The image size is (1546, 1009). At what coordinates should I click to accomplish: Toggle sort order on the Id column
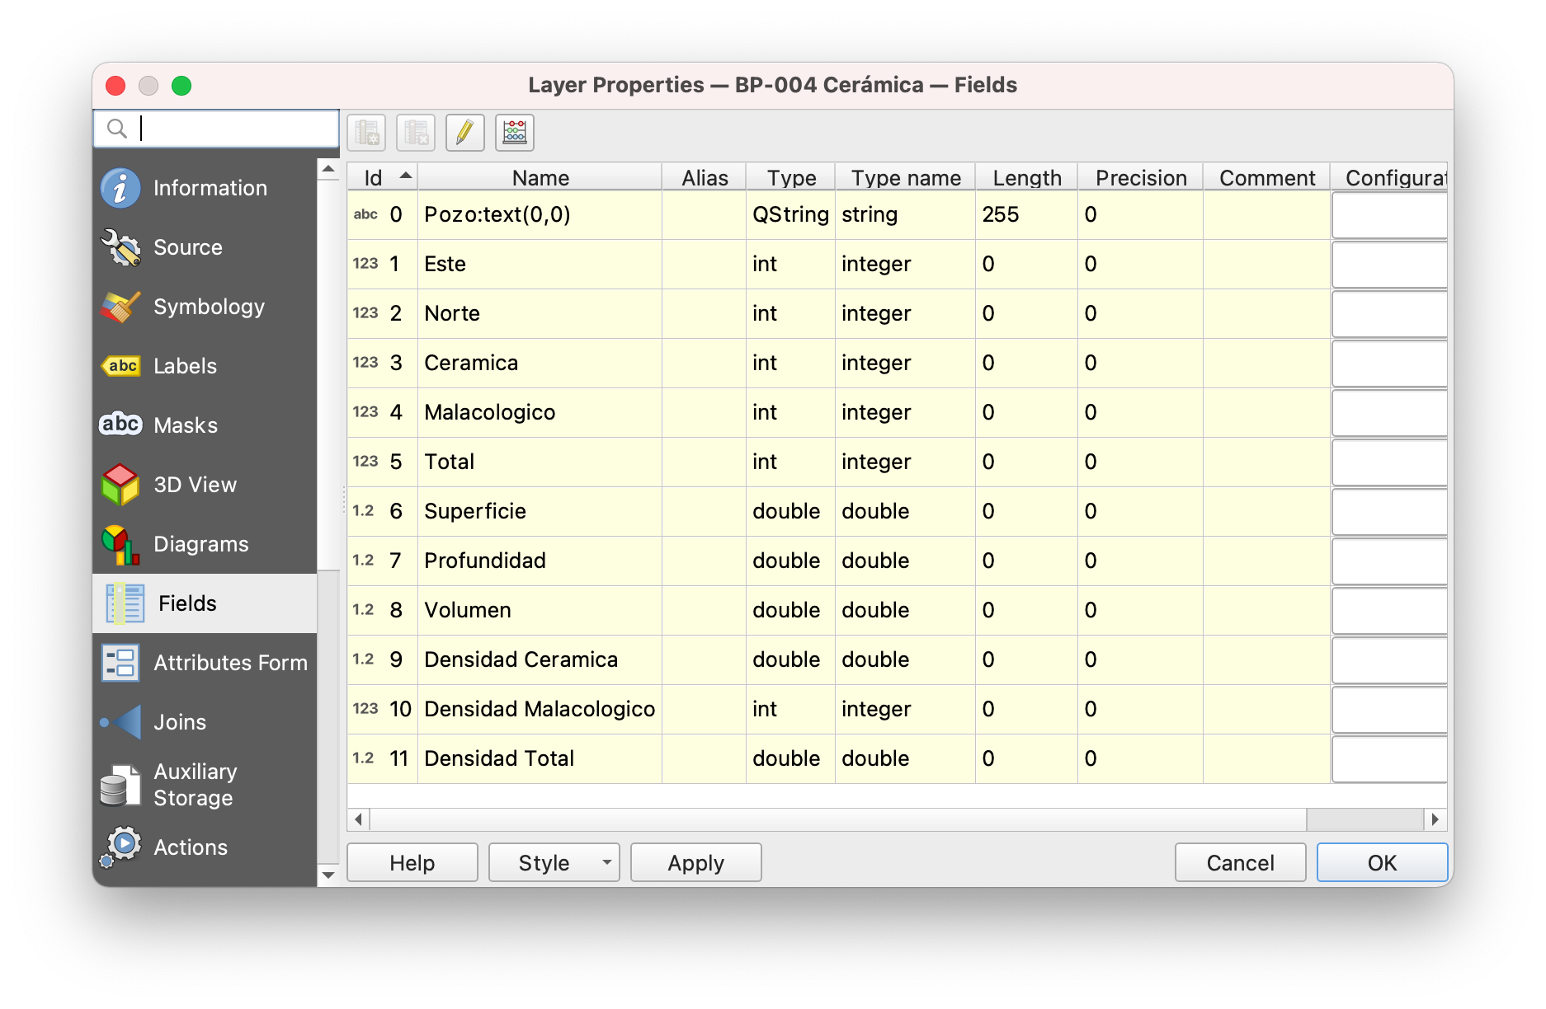[382, 176]
